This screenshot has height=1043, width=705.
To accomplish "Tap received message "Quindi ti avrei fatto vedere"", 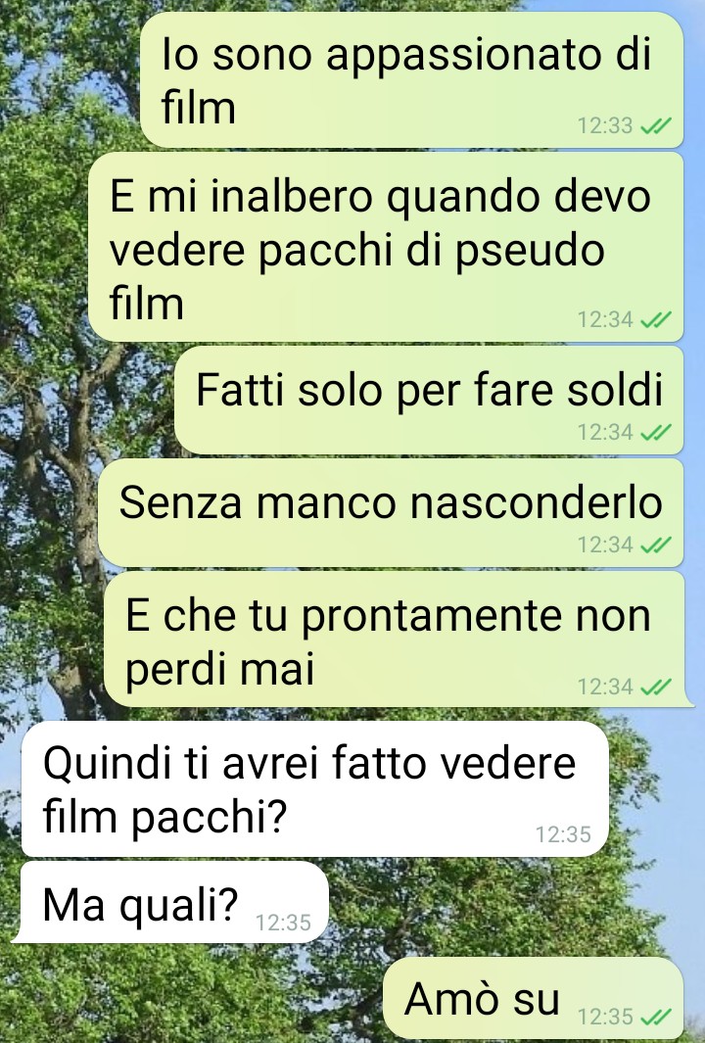I will click(x=314, y=789).
